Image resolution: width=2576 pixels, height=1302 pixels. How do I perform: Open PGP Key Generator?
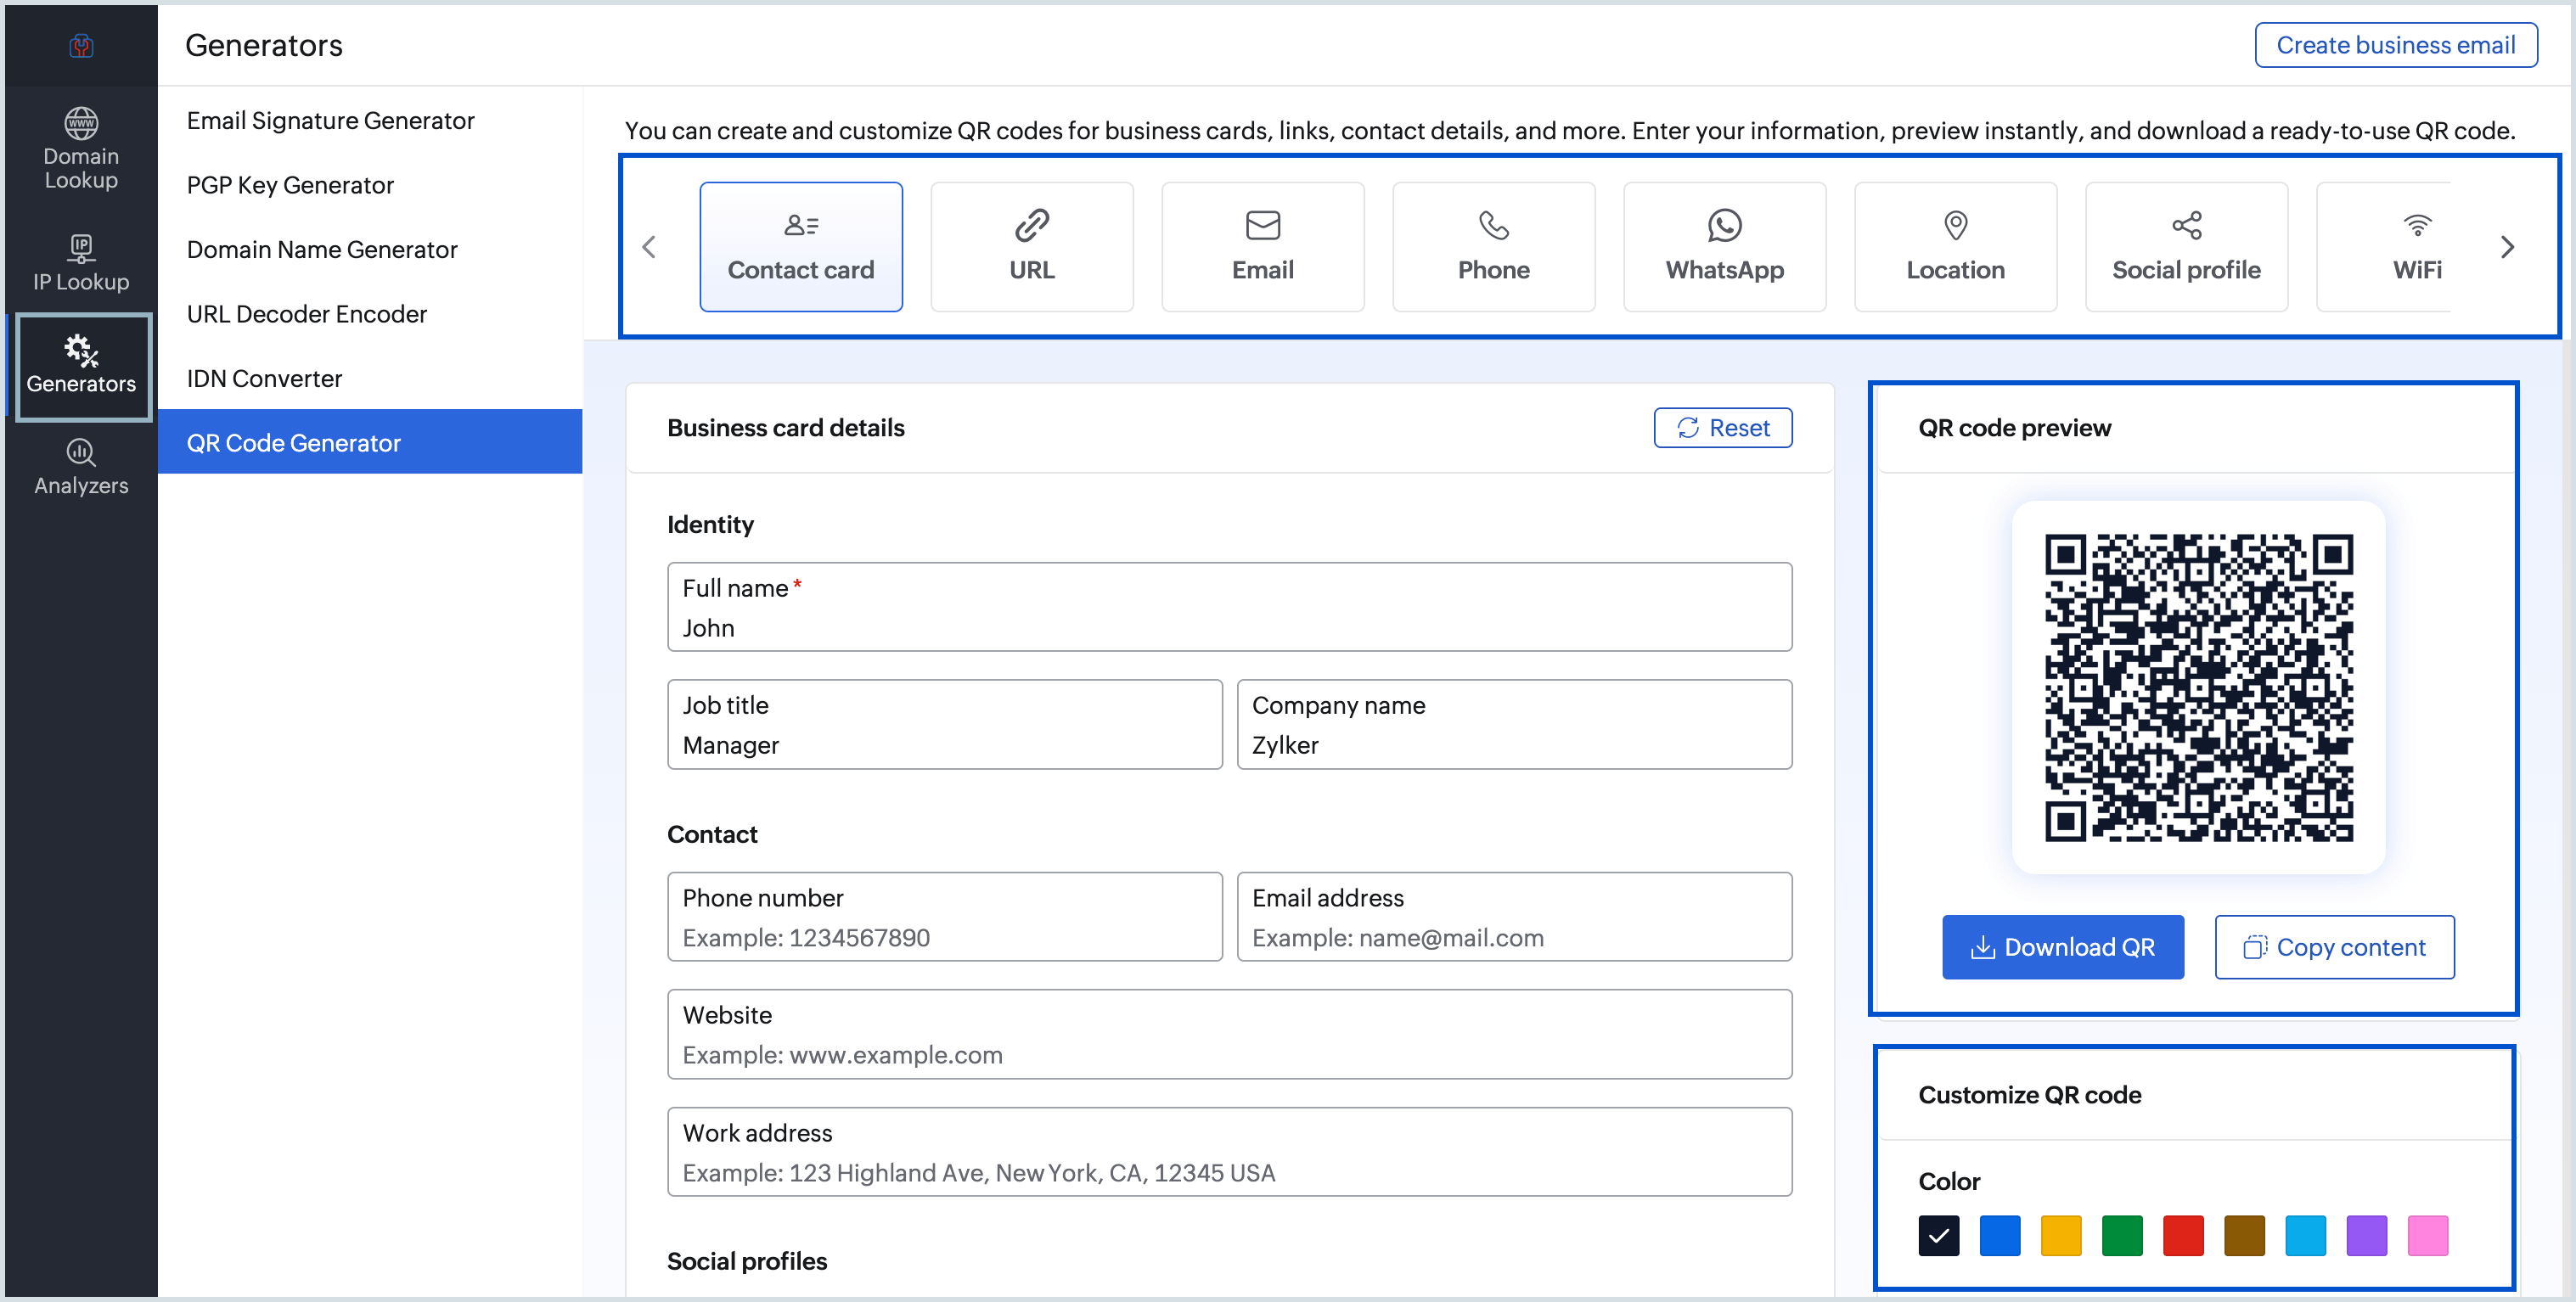tap(370, 185)
